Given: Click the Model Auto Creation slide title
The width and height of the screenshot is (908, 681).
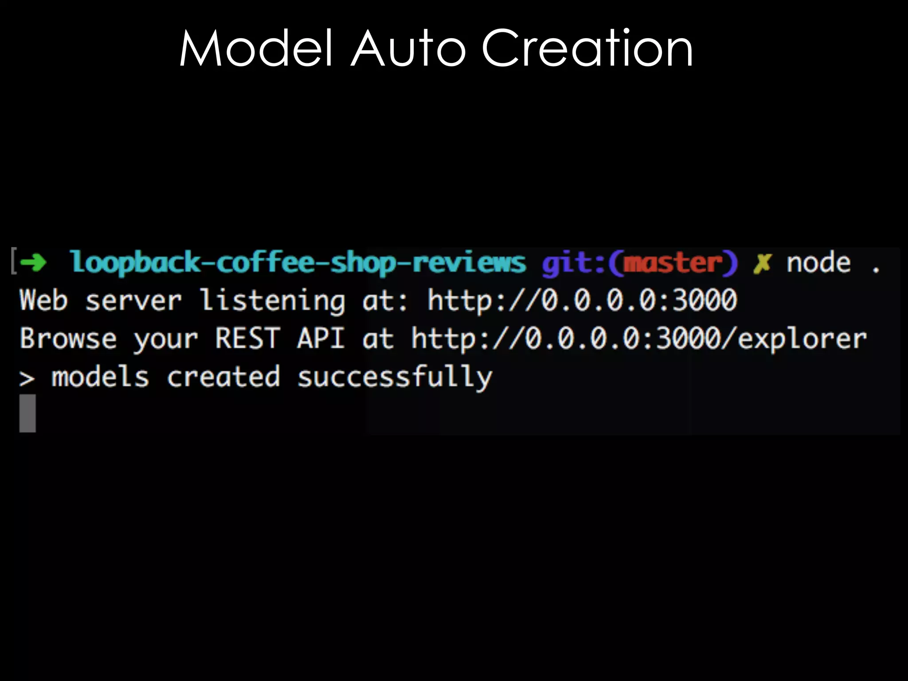Looking at the screenshot, I should (x=436, y=49).
